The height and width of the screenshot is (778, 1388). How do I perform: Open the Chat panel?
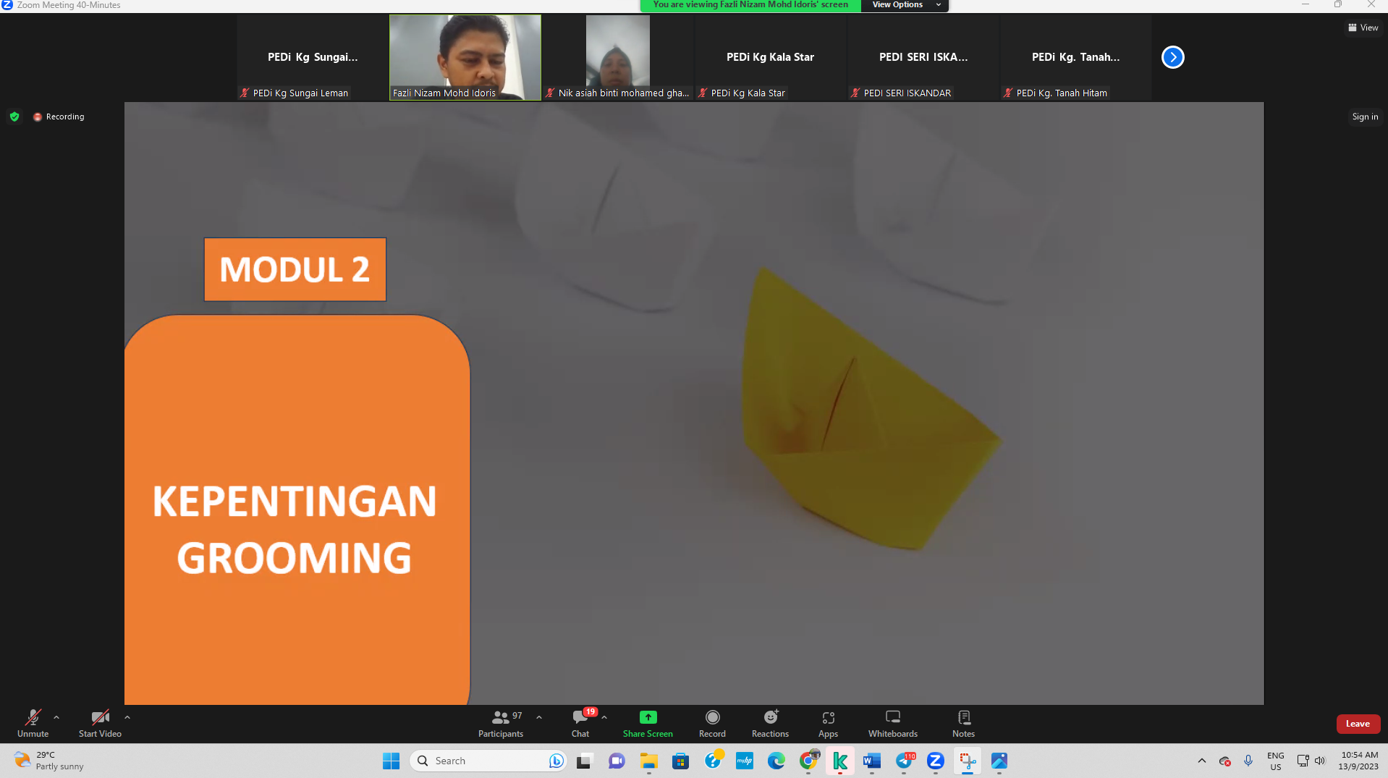(x=580, y=723)
